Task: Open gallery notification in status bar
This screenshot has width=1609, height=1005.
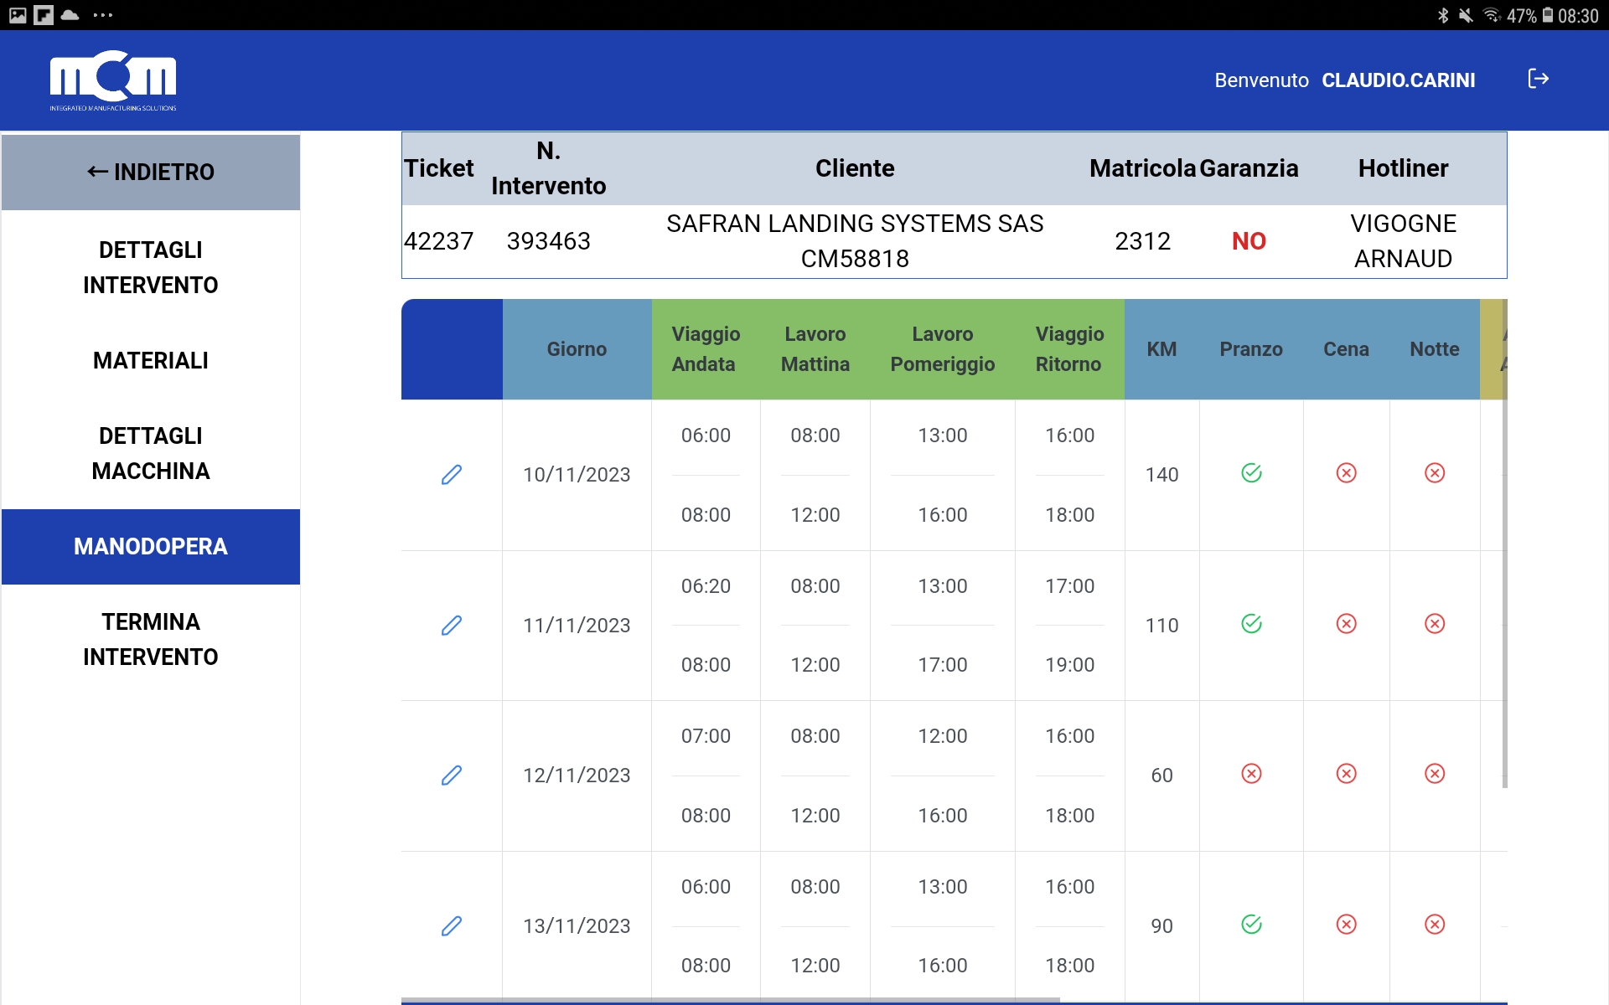Action: point(18,15)
